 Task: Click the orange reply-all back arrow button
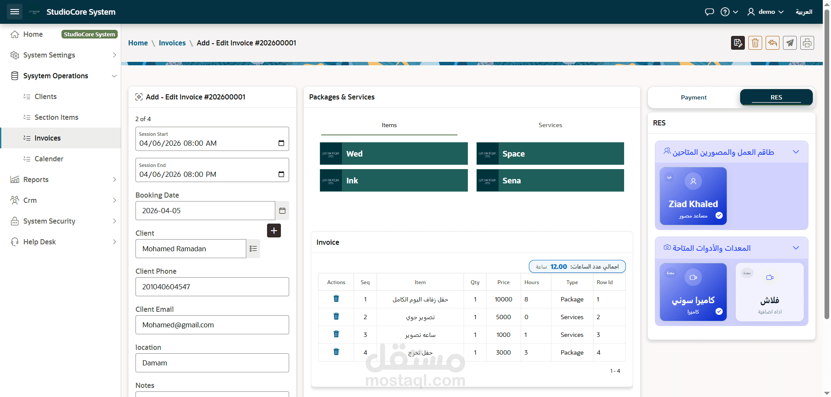click(x=773, y=43)
